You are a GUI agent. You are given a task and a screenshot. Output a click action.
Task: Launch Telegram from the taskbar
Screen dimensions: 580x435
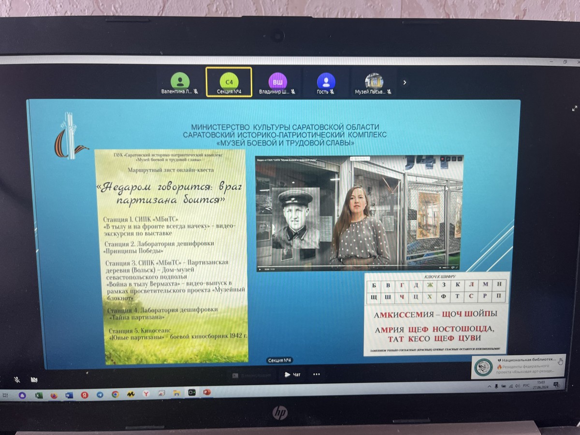100,394
